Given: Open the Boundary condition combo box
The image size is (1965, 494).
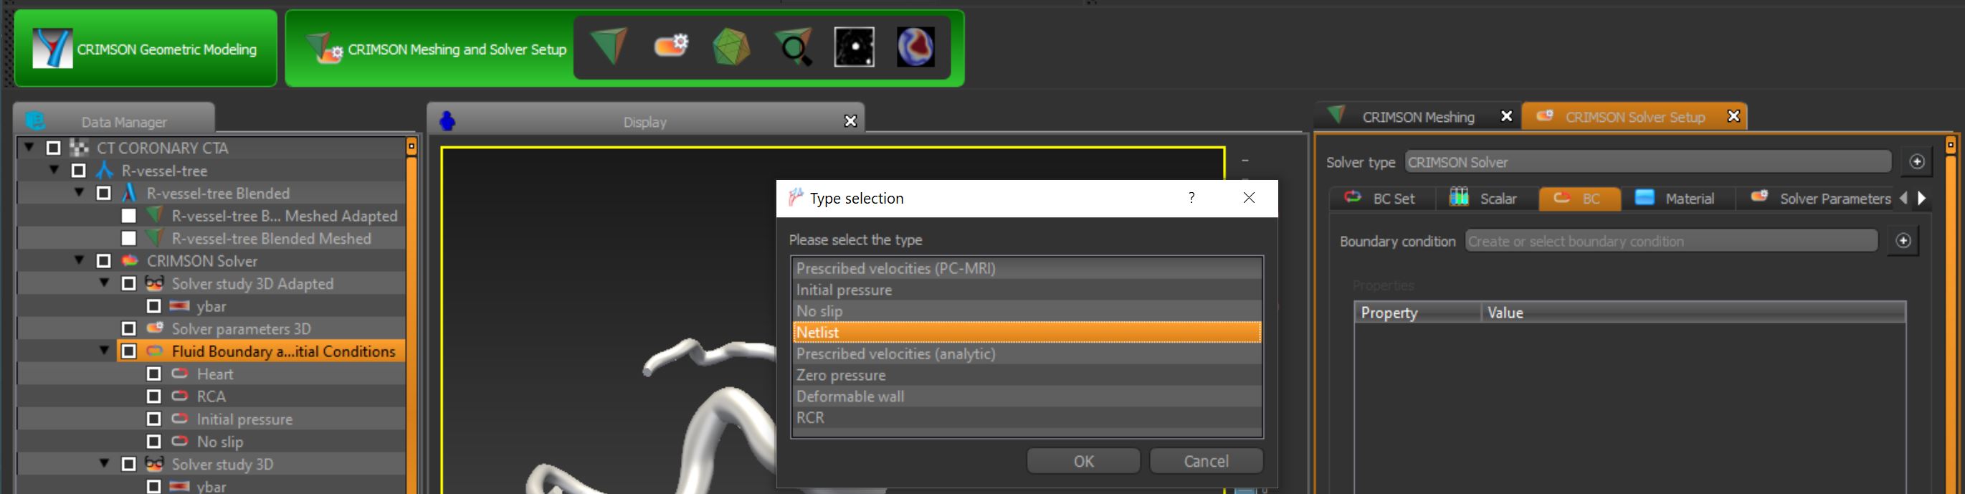Looking at the screenshot, I should [x=1671, y=241].
